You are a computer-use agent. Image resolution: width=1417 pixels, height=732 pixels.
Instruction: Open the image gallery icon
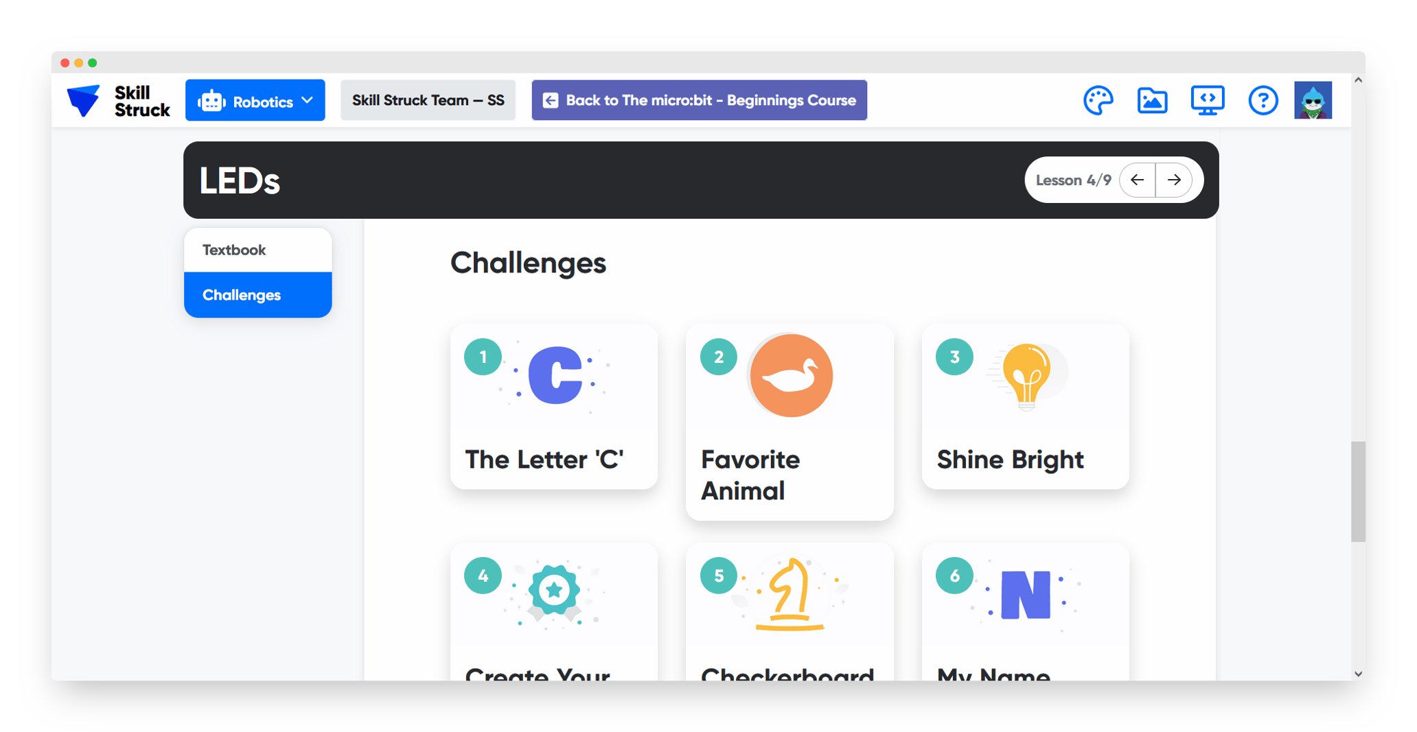pos(1152,101)
